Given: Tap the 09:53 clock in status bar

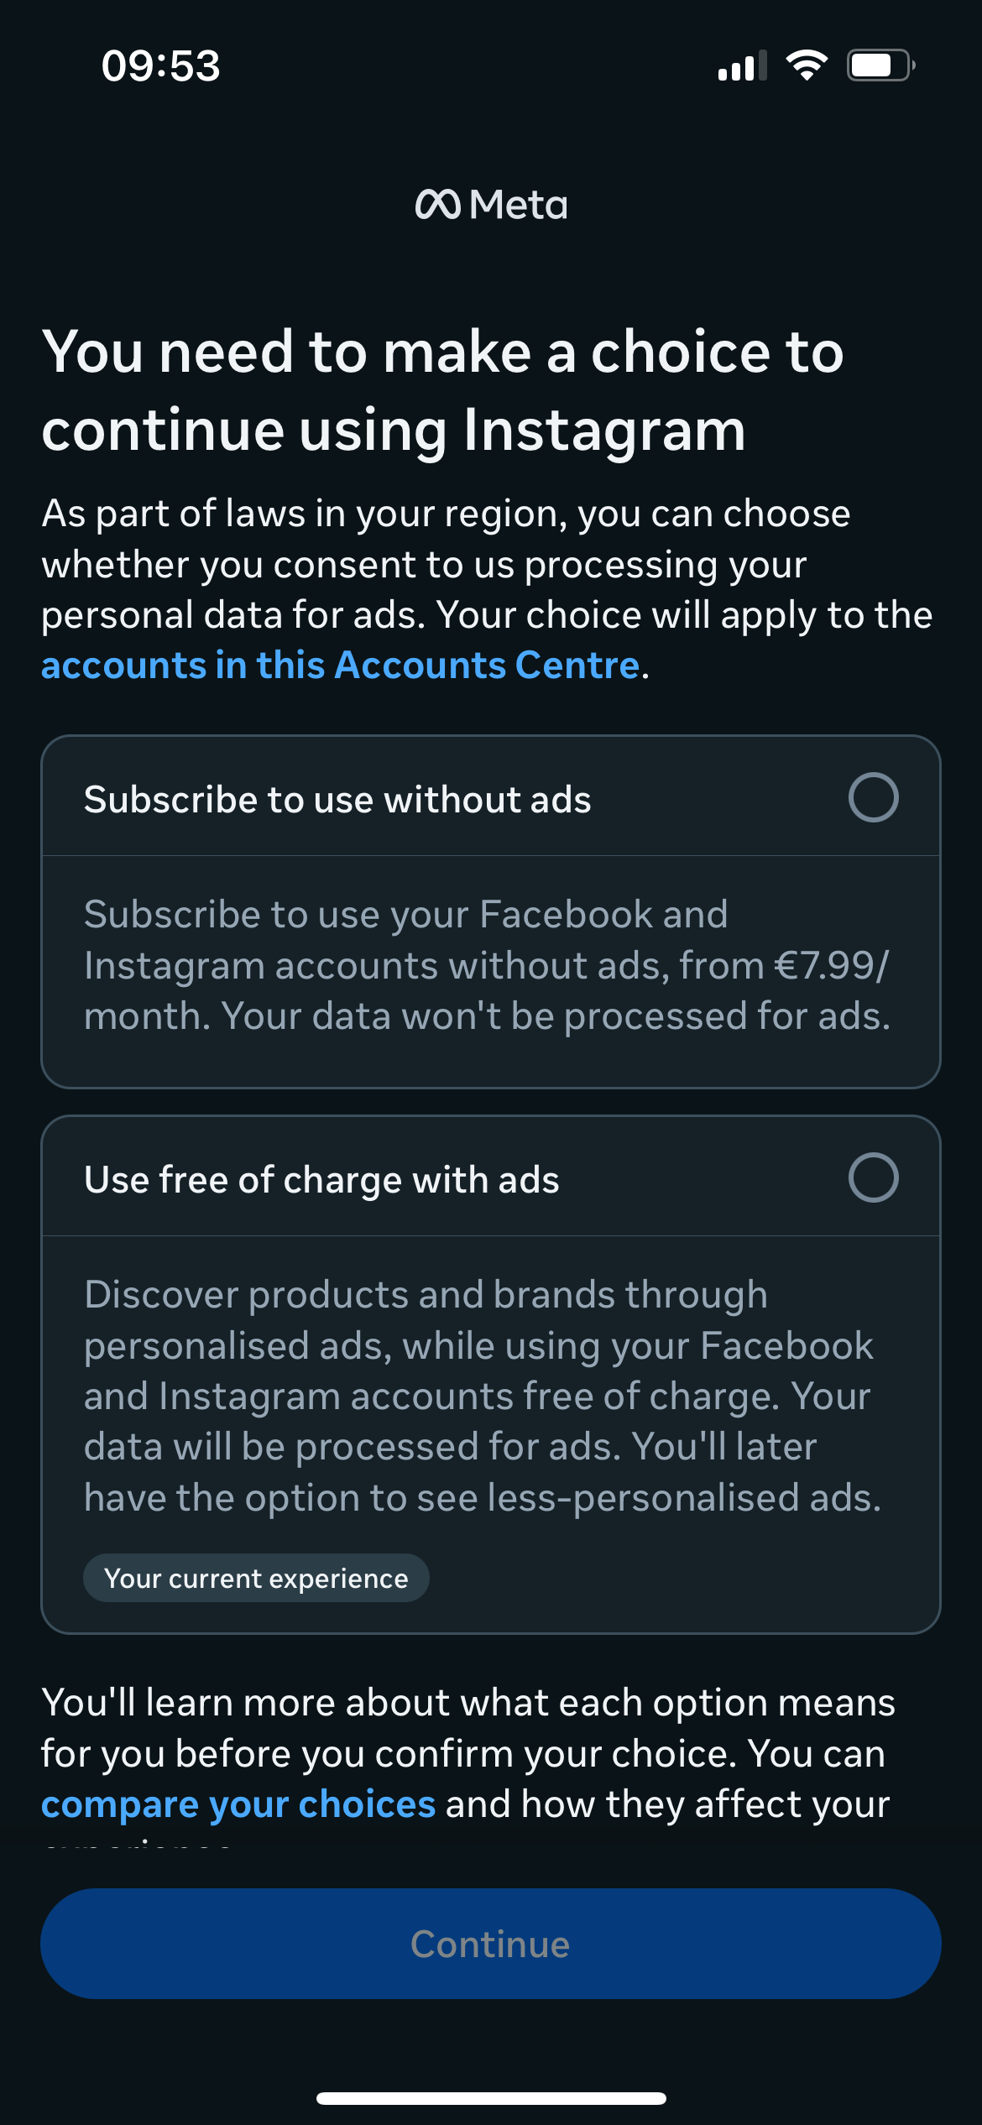Looking at the screenshot, I should (x=160, y=65).
